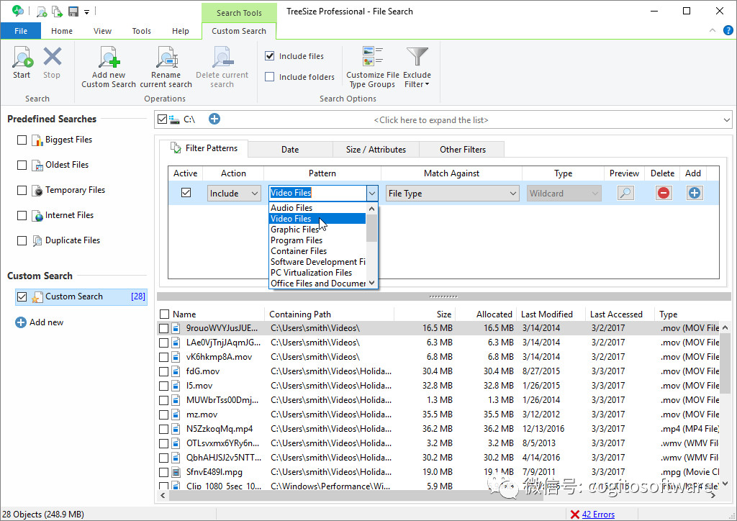Viewport: 737px width, 521px height.
Task: Open the Tools ribbon tab
Action: pyautogui.click(x=142, y=31)
